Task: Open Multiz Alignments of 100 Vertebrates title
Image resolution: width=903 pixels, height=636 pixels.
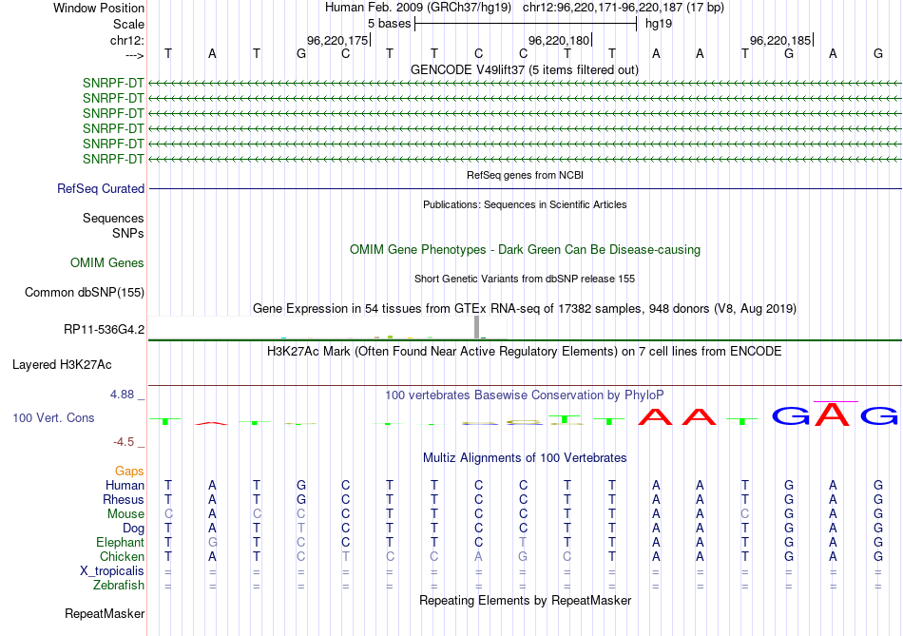Action: (x=525, y=458)
